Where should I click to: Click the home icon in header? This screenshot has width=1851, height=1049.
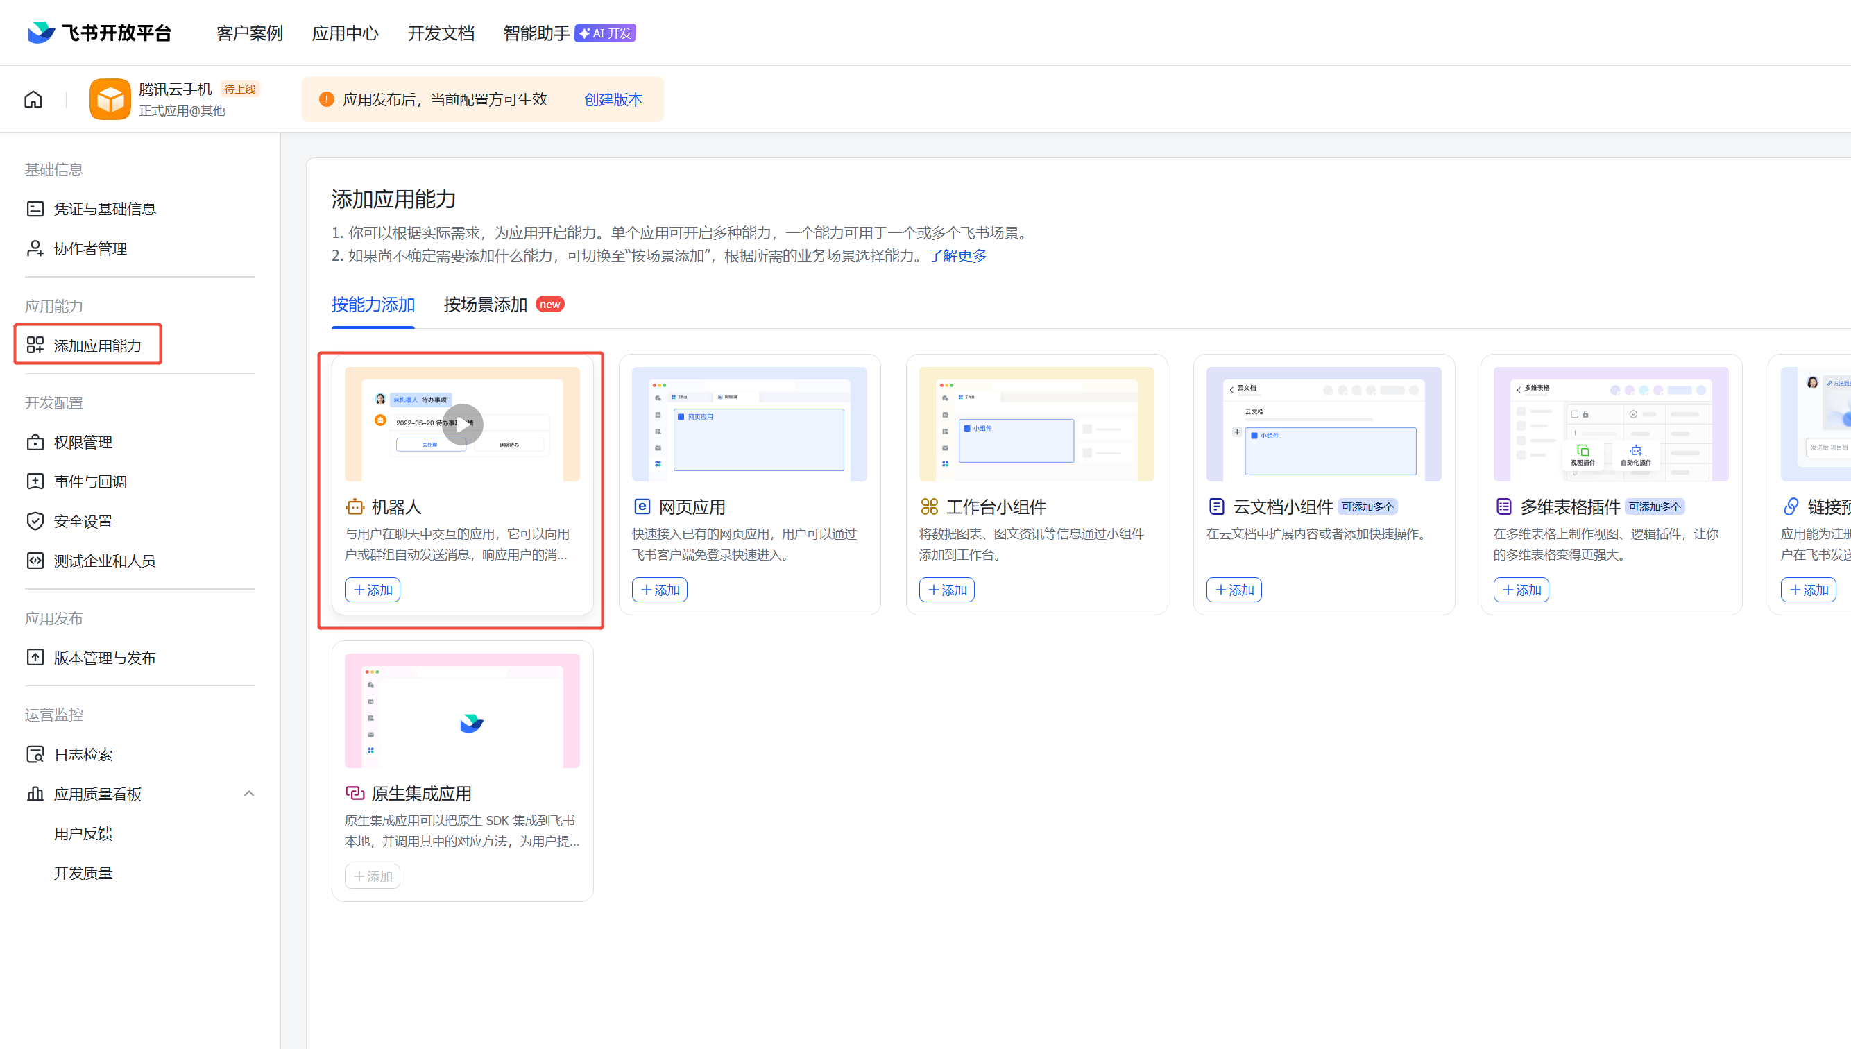33,99
